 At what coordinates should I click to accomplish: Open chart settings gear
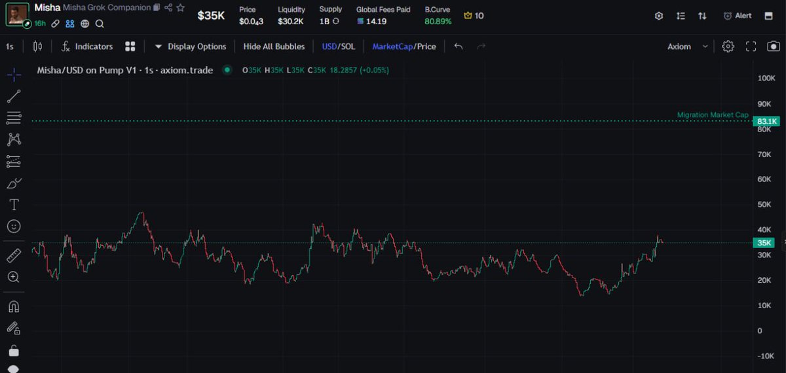[728, 46]
